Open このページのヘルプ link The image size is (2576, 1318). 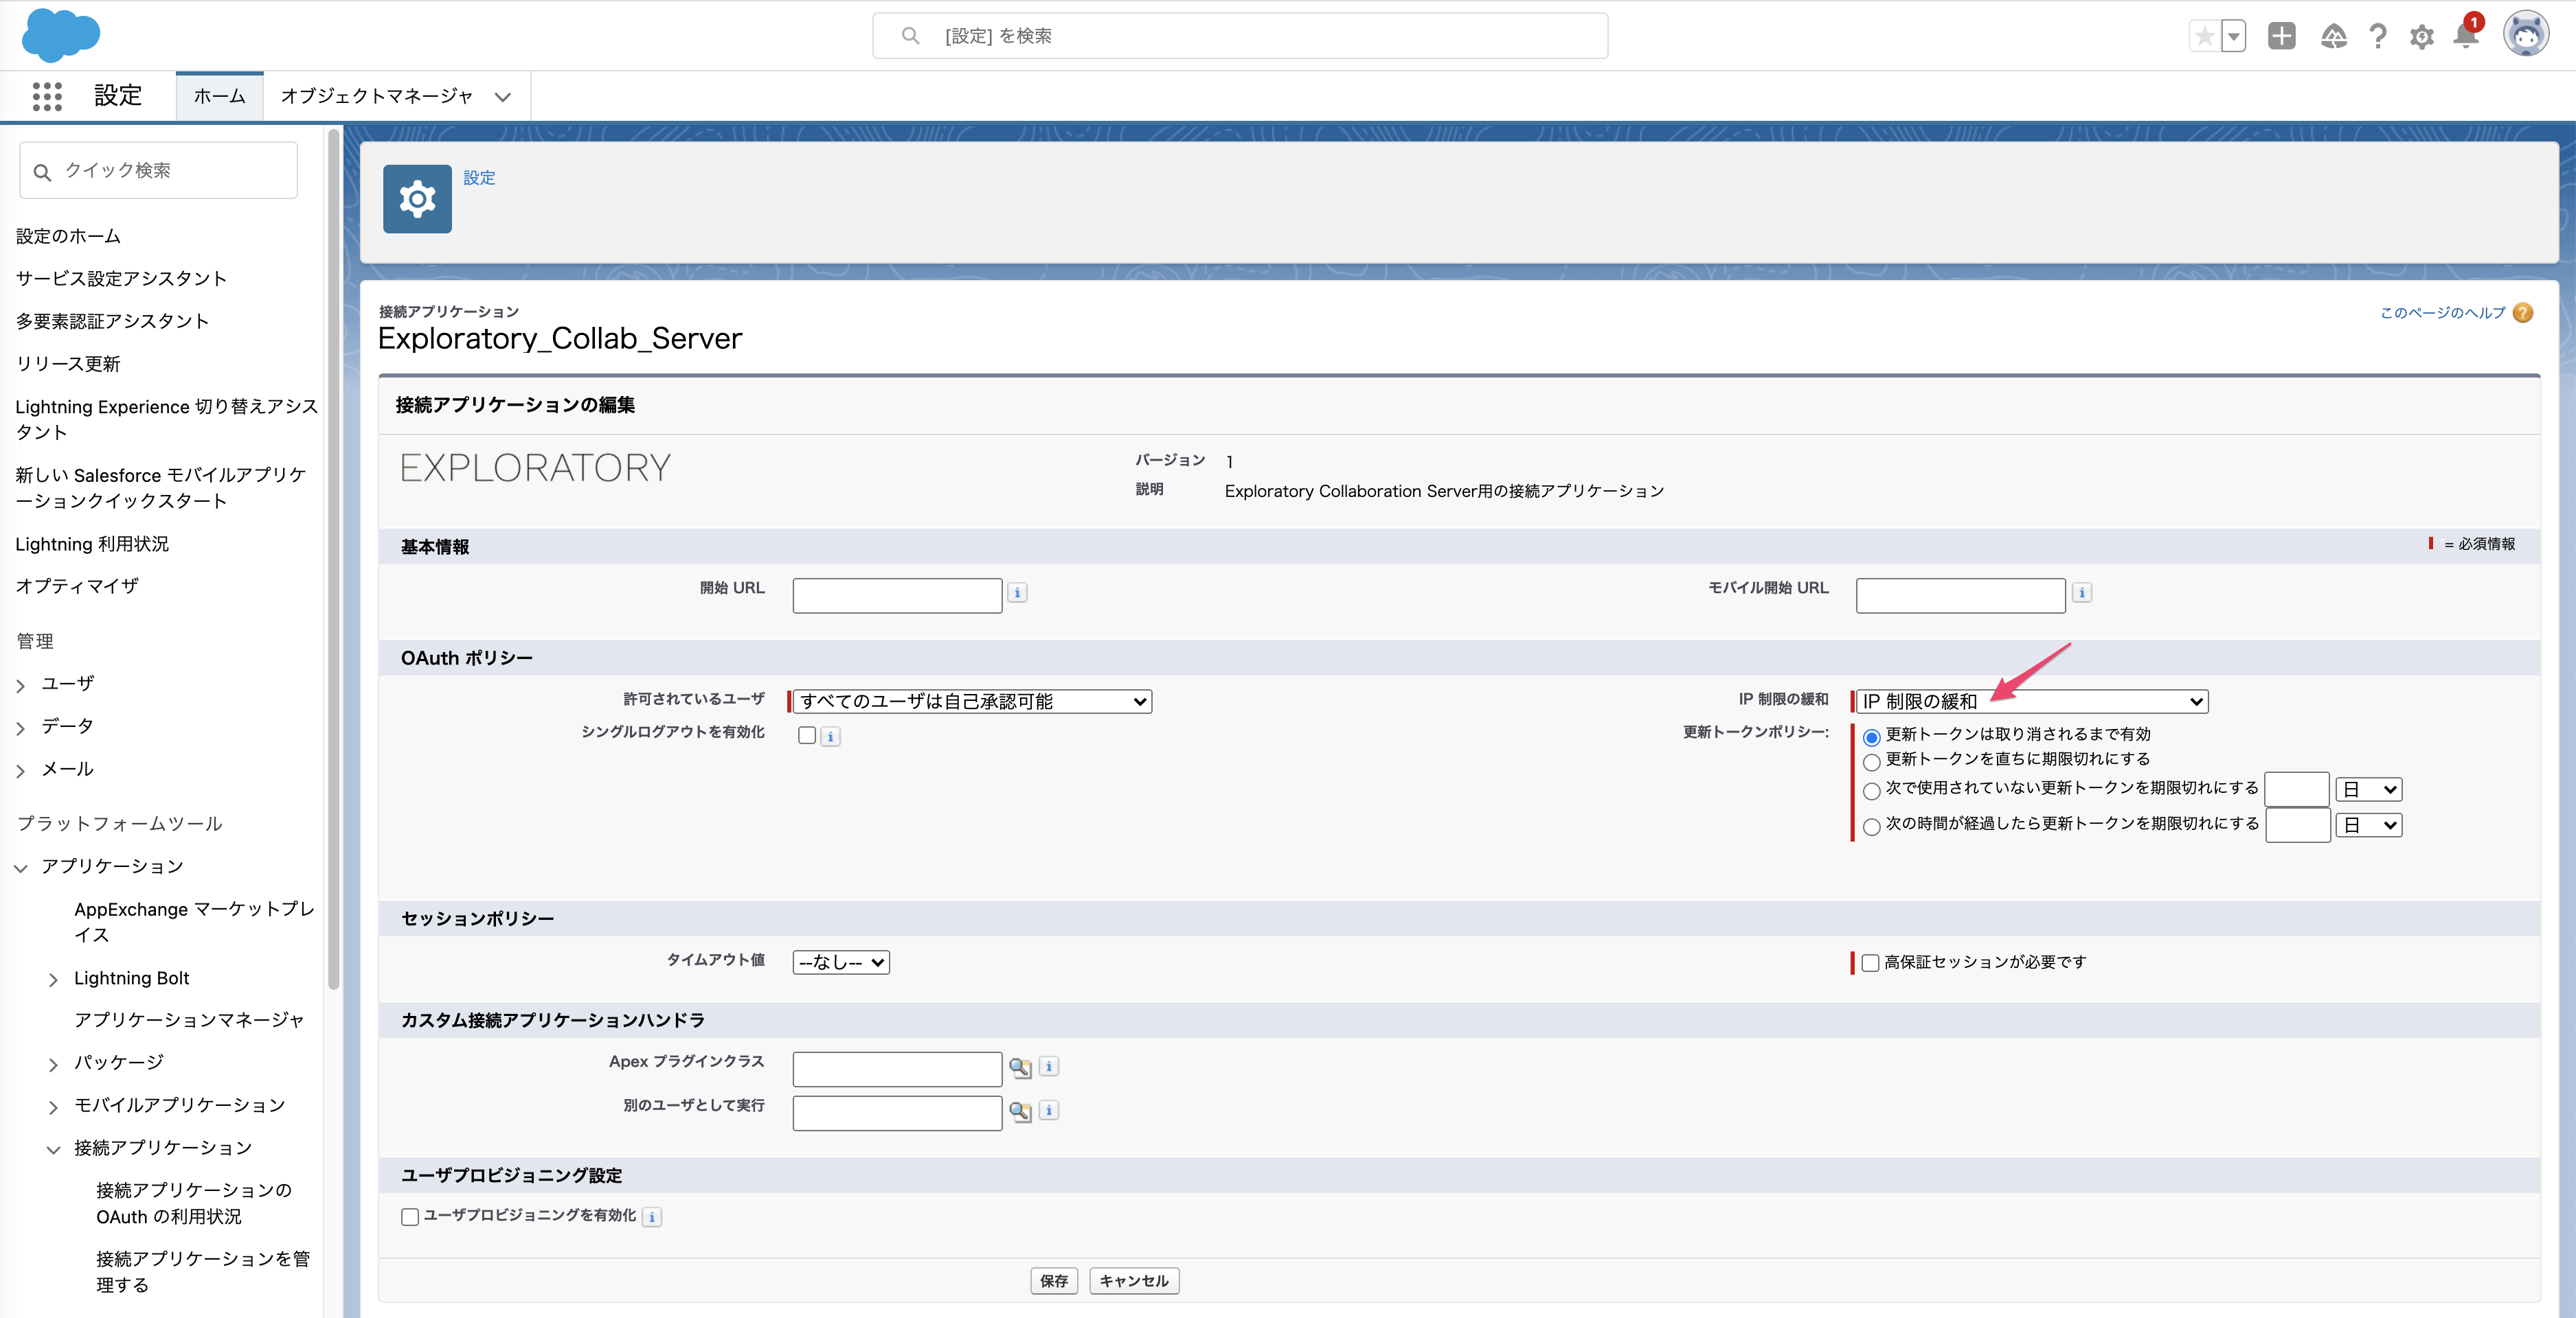point(2443,313)
